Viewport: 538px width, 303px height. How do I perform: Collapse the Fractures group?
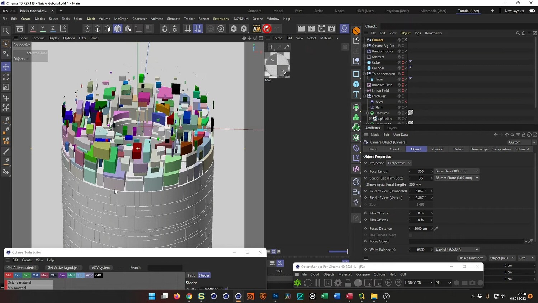(x=364, y=96)
